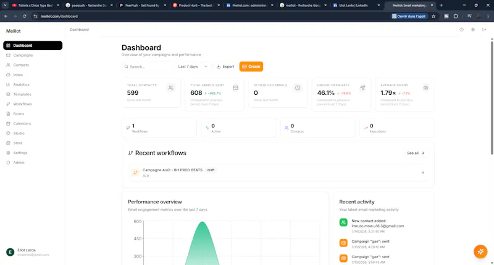494x265 pixels.
Task: Click the help icon in top header
Action: (461, 30)
